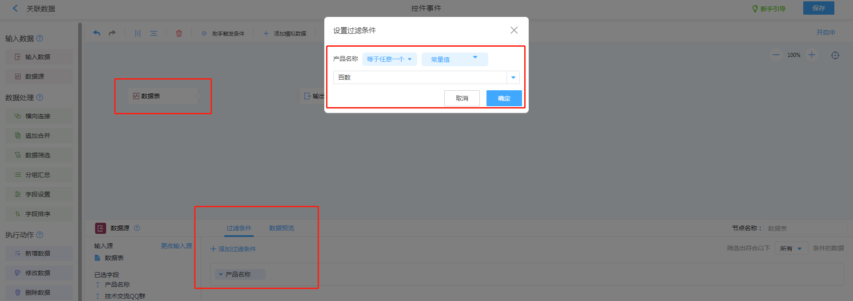The image size is (853, 301).
Task: Open the 所有 condition match dropdown
Action: pyautogui.click(x=791, y=249)
